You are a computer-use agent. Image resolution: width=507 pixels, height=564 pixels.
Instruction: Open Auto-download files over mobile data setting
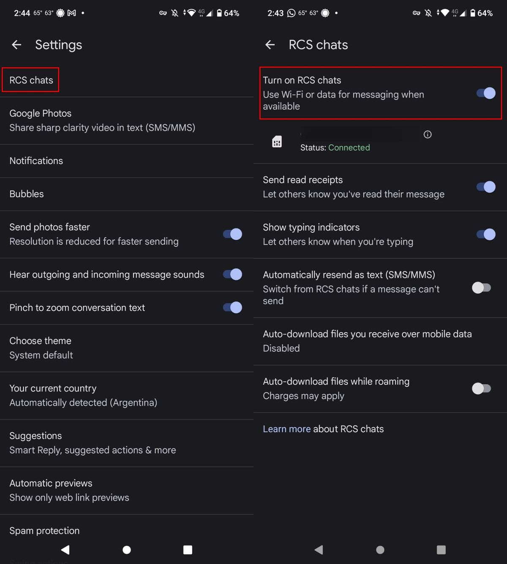[367, 341]
